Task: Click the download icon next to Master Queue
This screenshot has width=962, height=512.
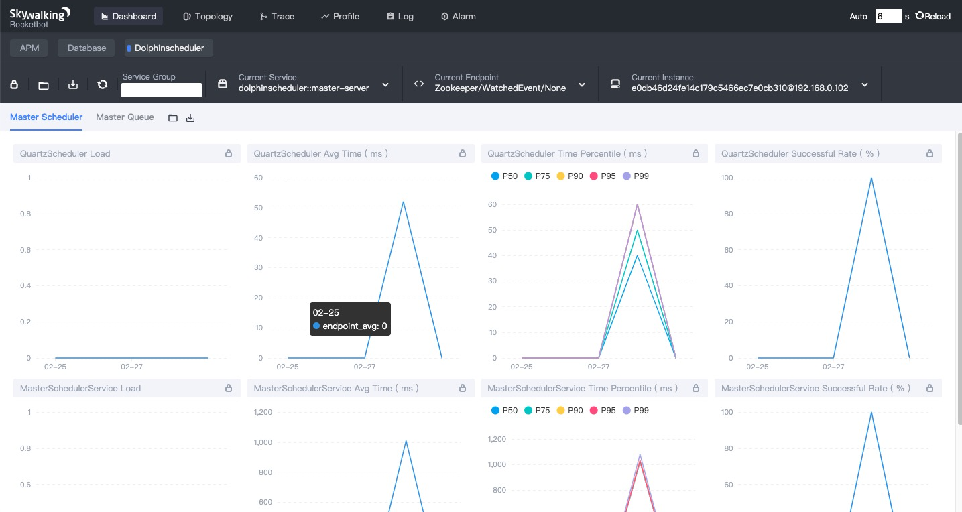Action: (190, 118)
